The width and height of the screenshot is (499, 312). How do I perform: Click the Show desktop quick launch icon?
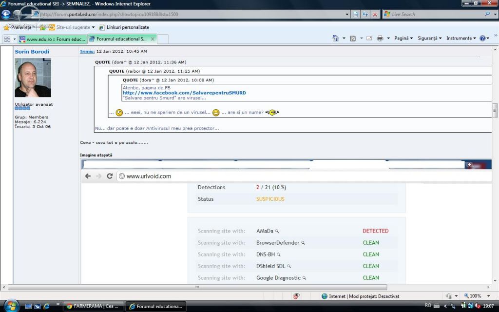(28, 306)
